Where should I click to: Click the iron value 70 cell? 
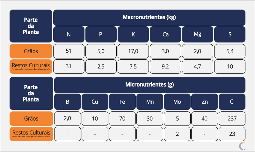click(122, 118)
